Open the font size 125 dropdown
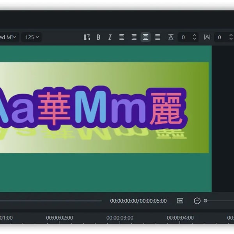Image resolution: width=234 pixels, height=234 pixels. tap(32, 37)
